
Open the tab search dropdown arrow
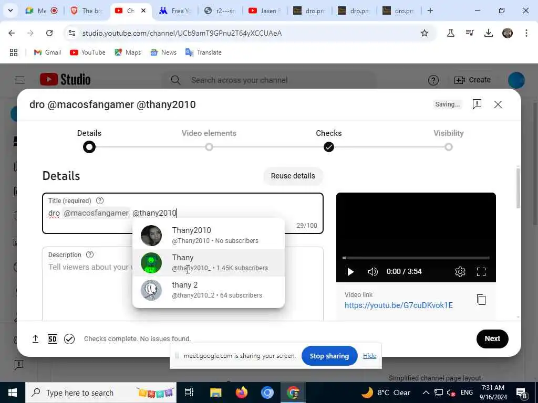click(x=11, y=10)
